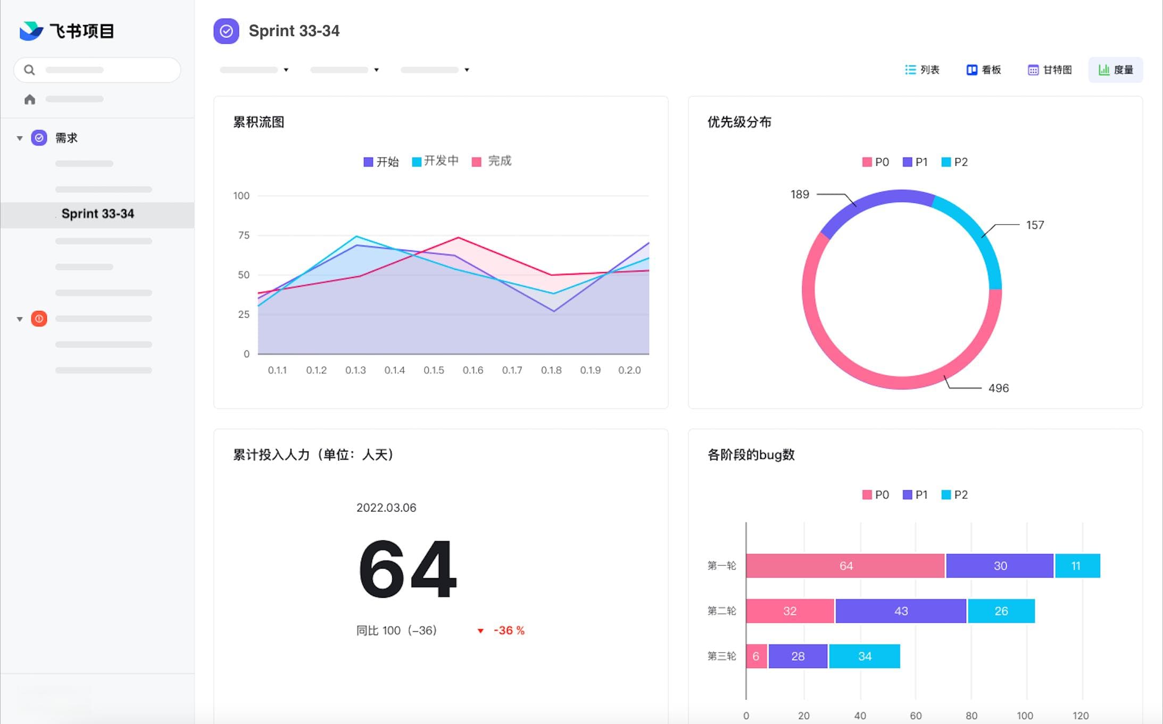Toggle P2 legend in 优先级分布 chart
1163x724 pixels.
(954, 162)
